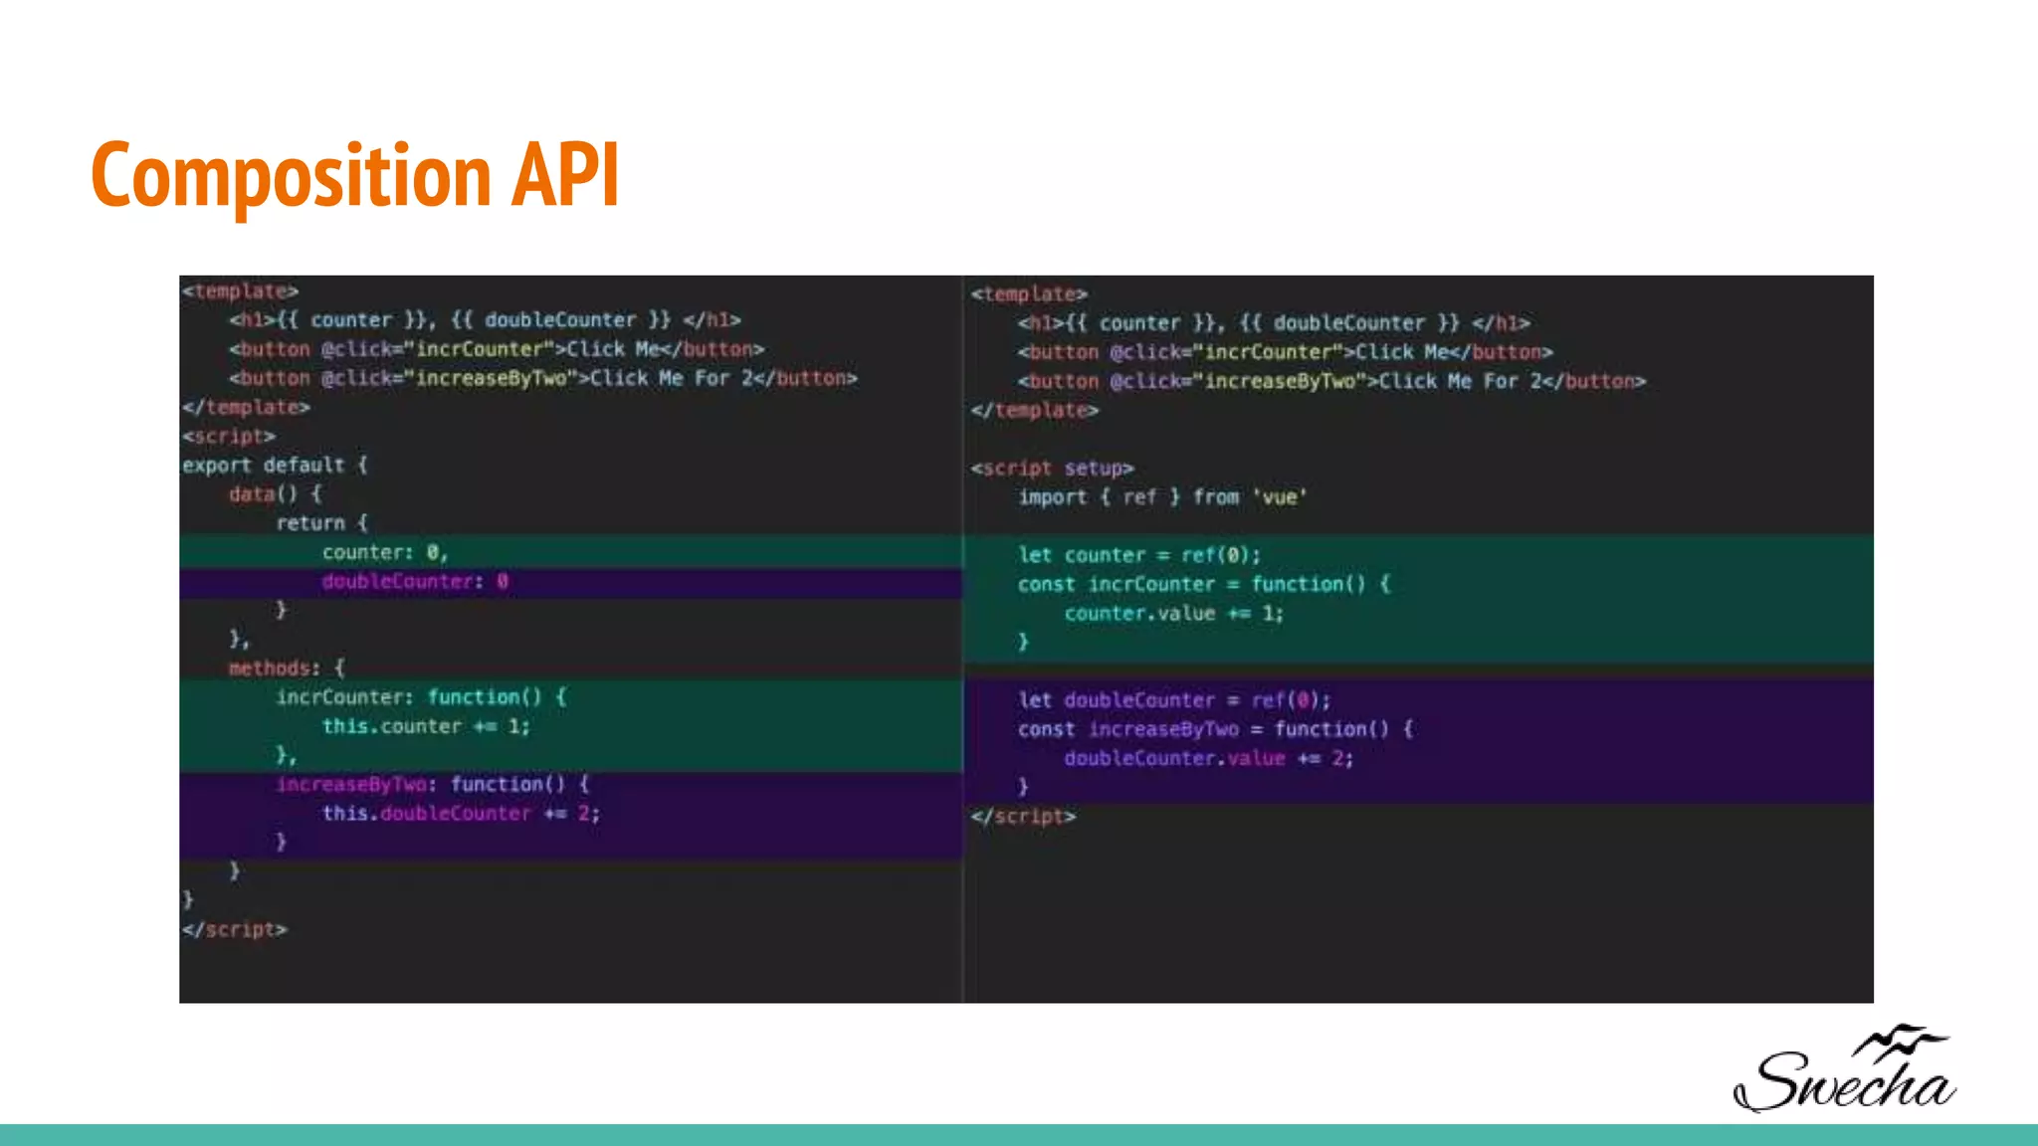Click the 'counter: 0,' highlighted line
Screen dimensions: 2038x1146
385,552
